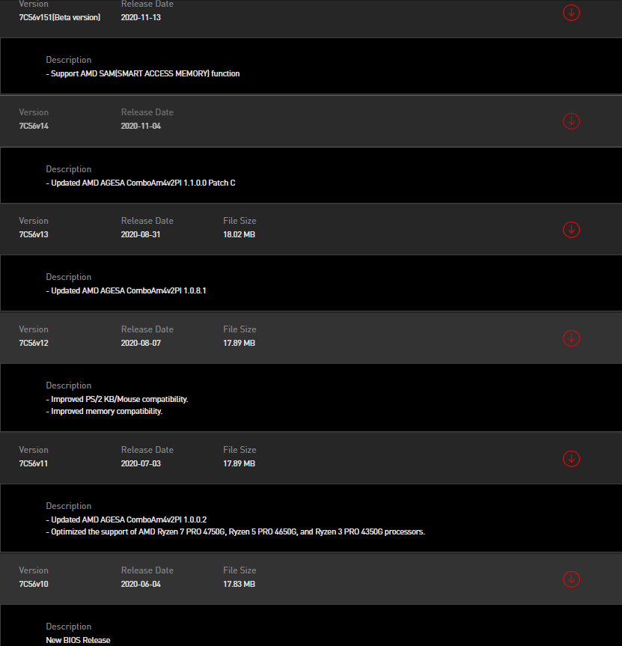Download BIOS version 7C56v13

(571, 230)
